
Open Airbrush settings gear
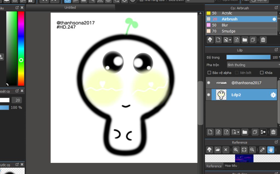[274, 19]
